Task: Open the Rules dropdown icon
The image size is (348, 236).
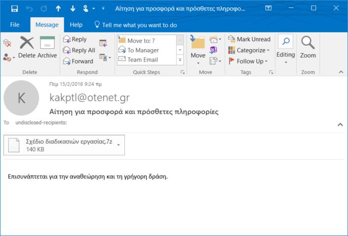Action: pyautogui.click(x=215, y=40)
